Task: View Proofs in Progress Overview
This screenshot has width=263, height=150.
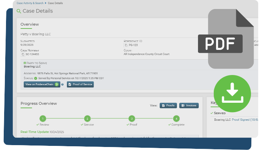Action: click(x=168, y=105)
